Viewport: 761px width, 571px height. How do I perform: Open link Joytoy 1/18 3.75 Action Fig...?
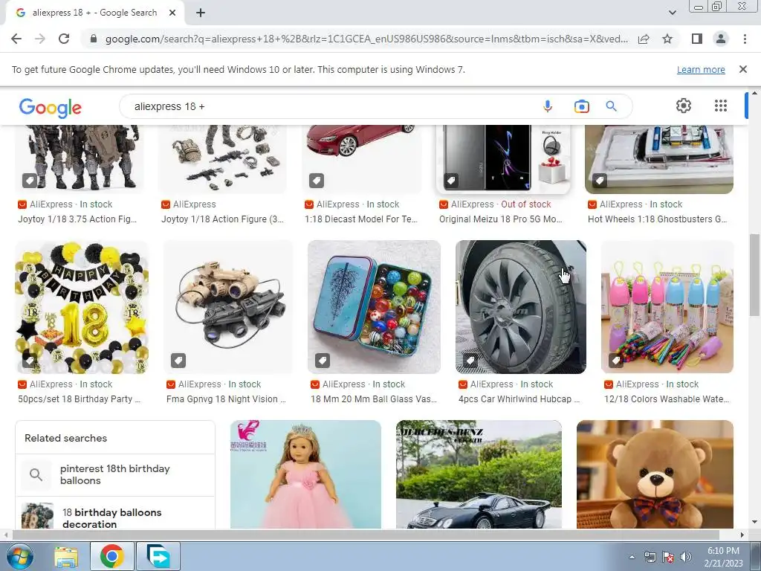click(x=77, y=219)
